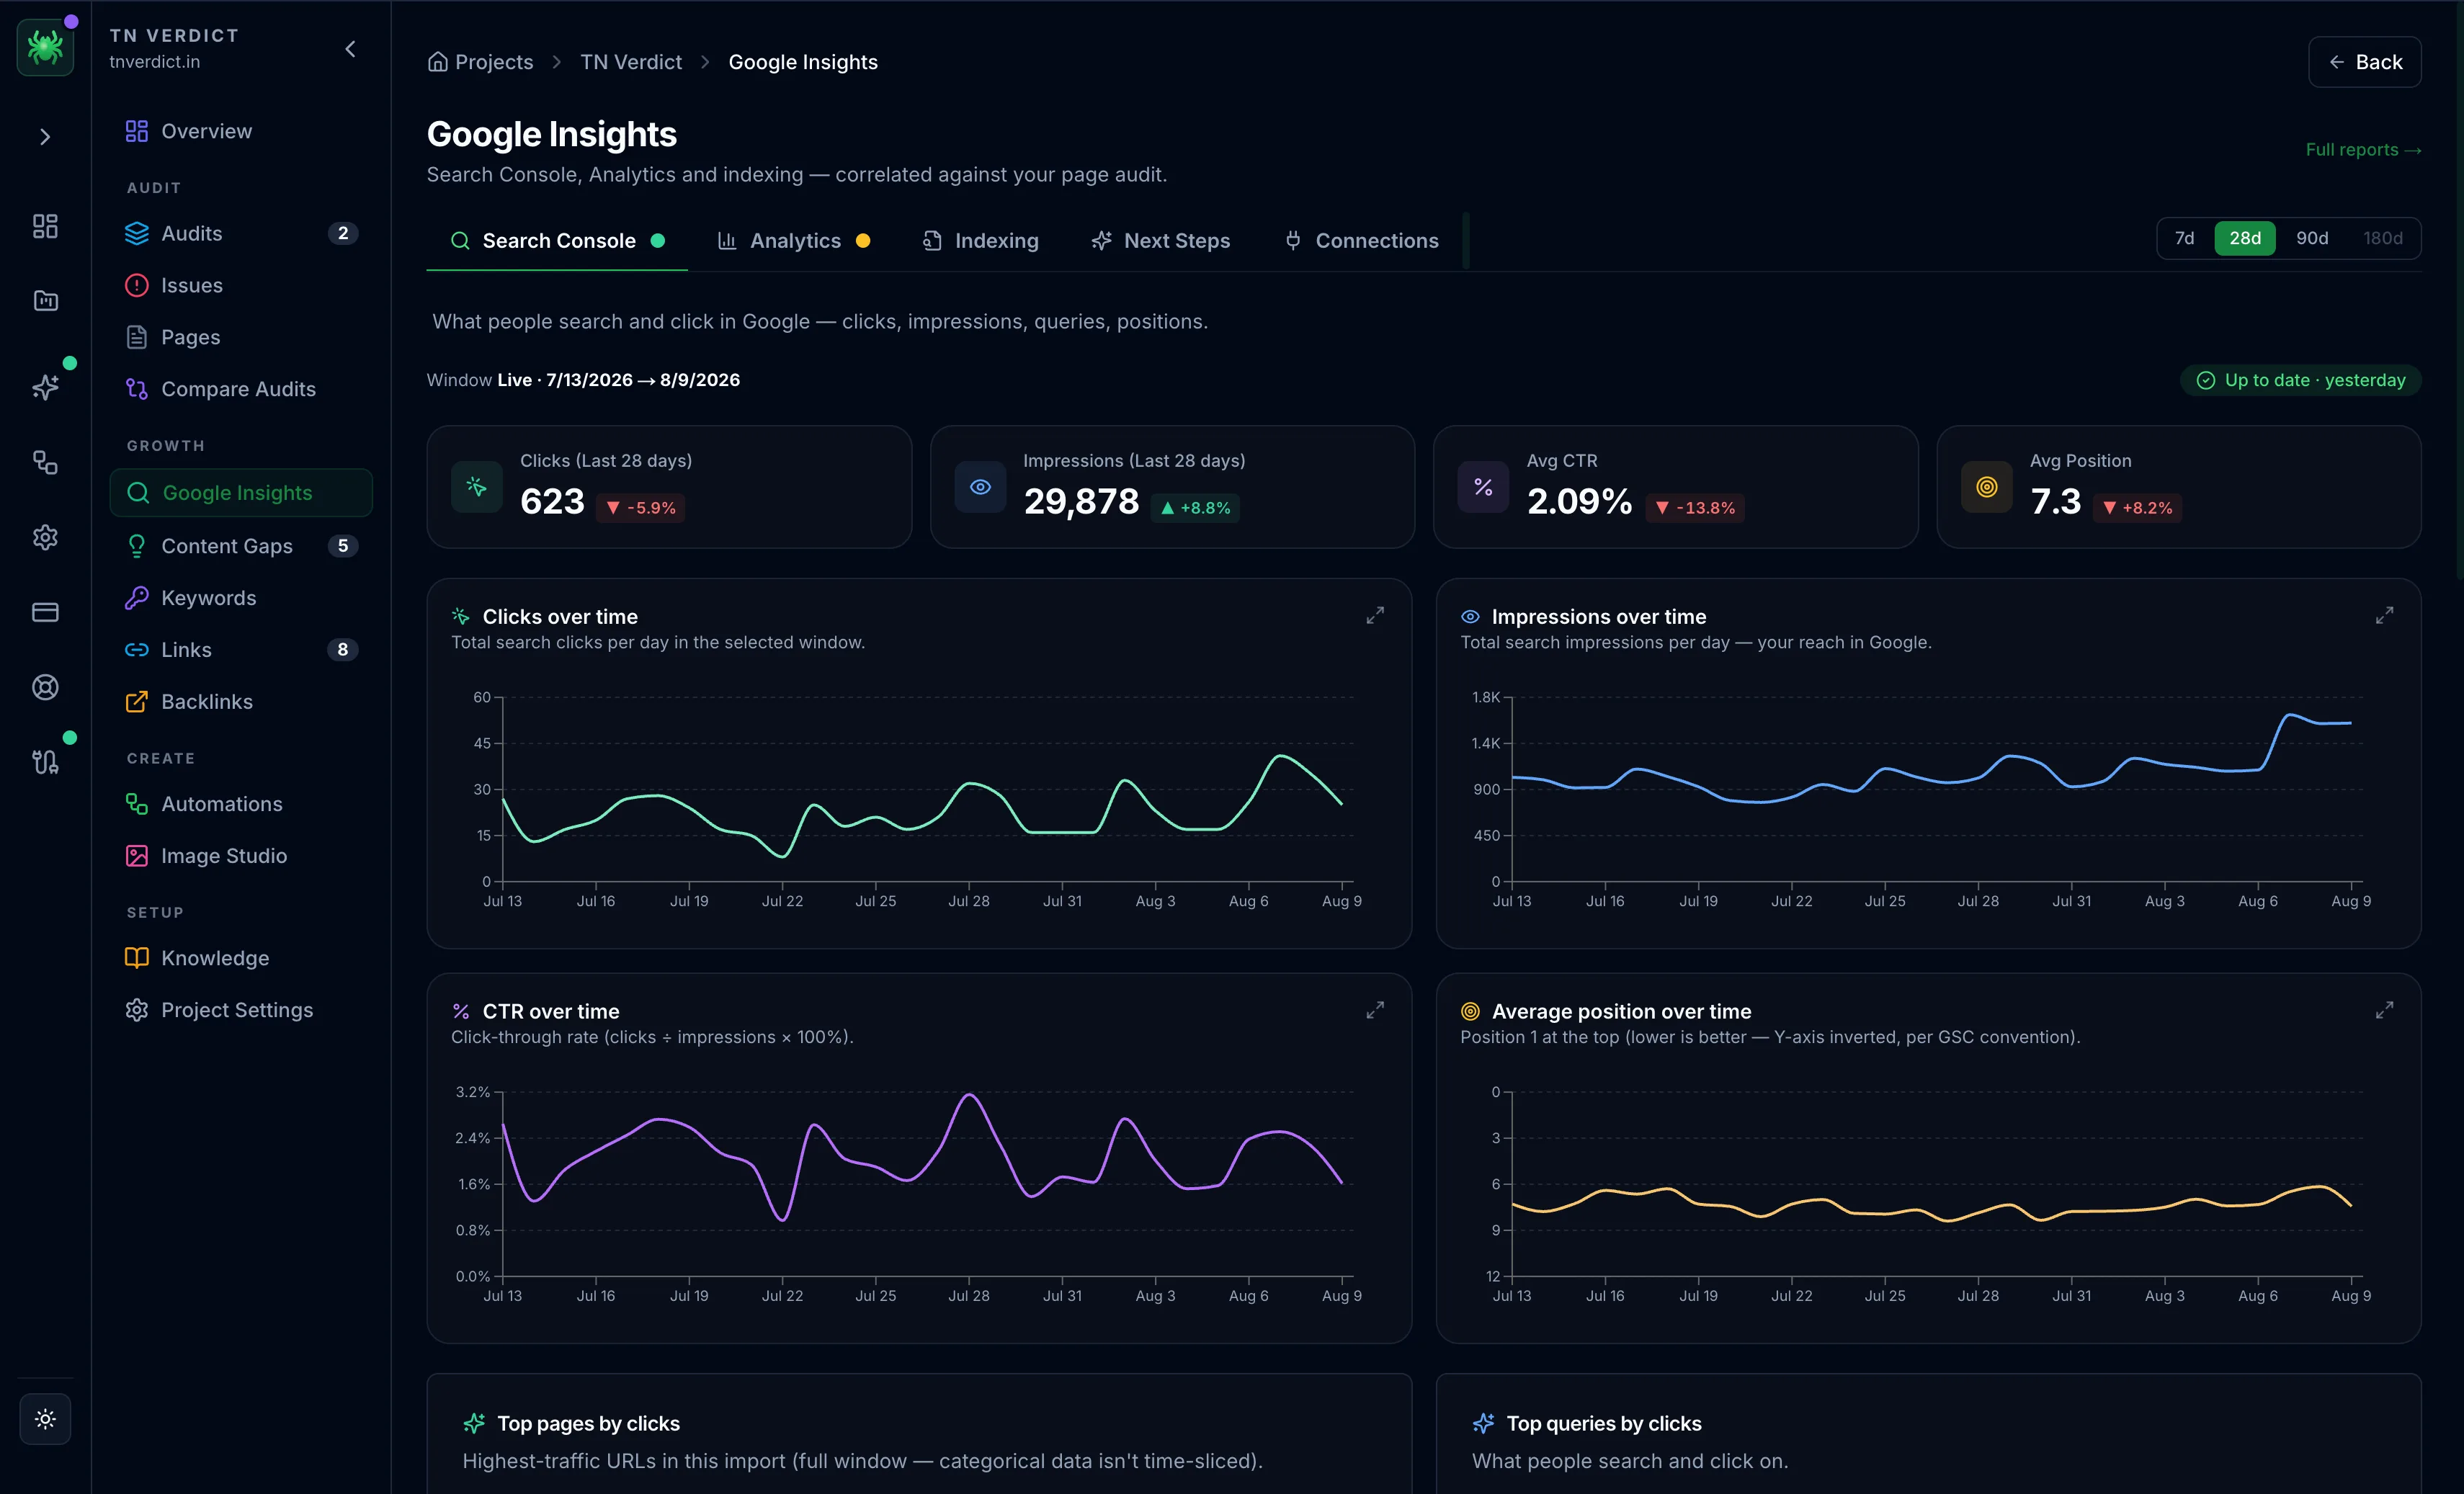
Task: Open Overview in the sidebar
Action: 241,131
